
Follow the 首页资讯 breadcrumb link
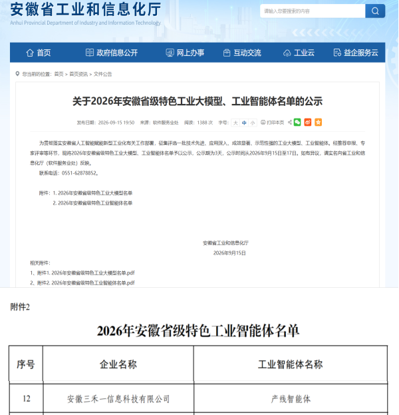(78, 74)
